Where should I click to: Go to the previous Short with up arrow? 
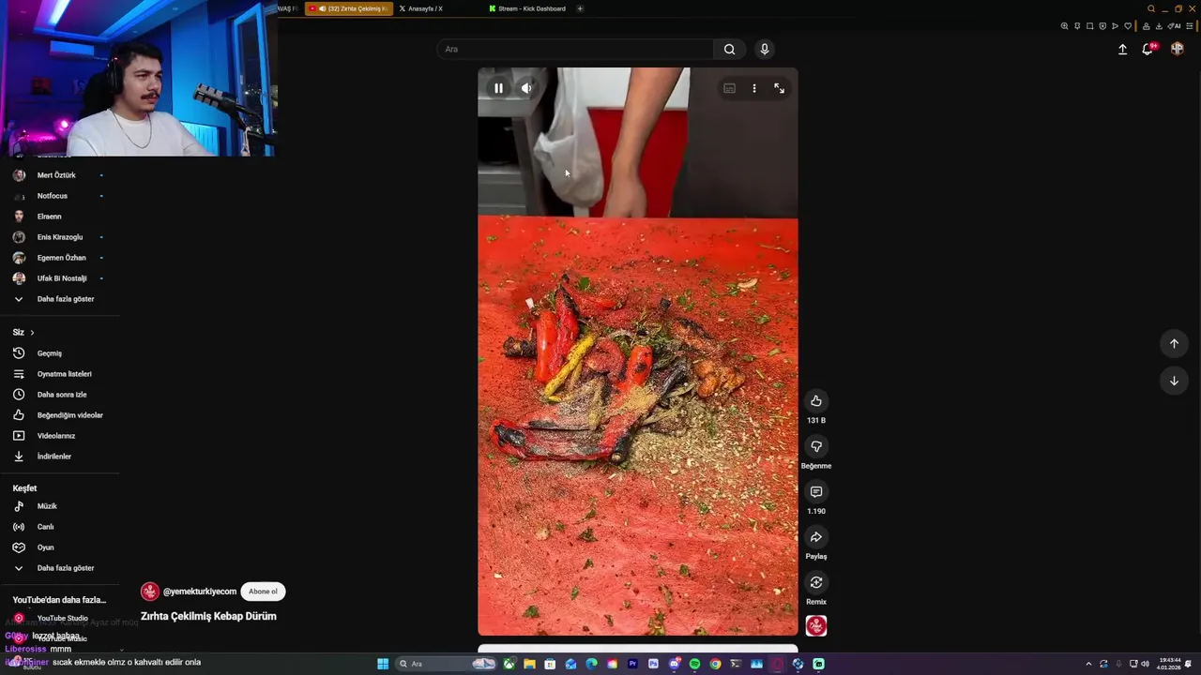[x=1174, y=344]
